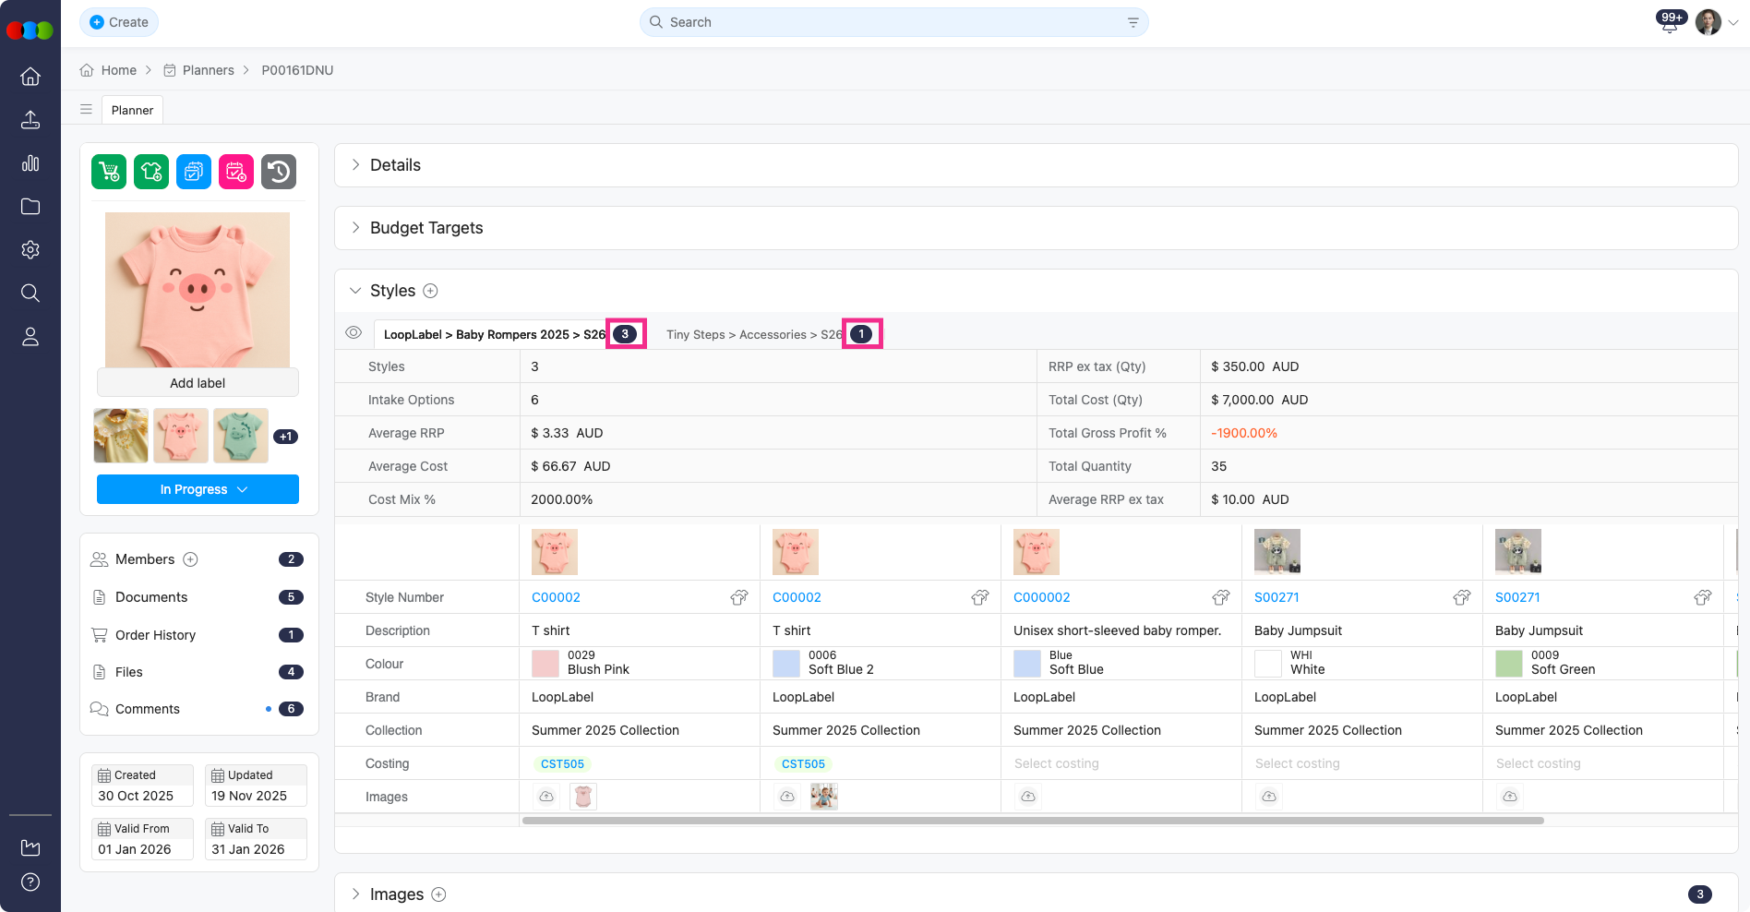Open the analytics bar chart sidebar icon
Image resolution: width=1750 pixels, height=912 pixels.
pyautogui.click(x=30, y=163)
